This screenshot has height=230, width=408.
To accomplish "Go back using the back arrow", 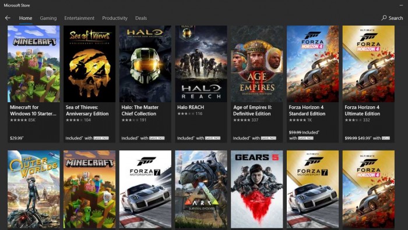I will [x=8, y=18].
